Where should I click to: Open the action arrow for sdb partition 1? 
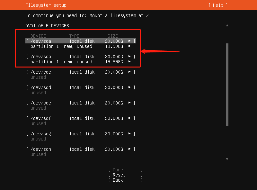[x=130, y=61]
